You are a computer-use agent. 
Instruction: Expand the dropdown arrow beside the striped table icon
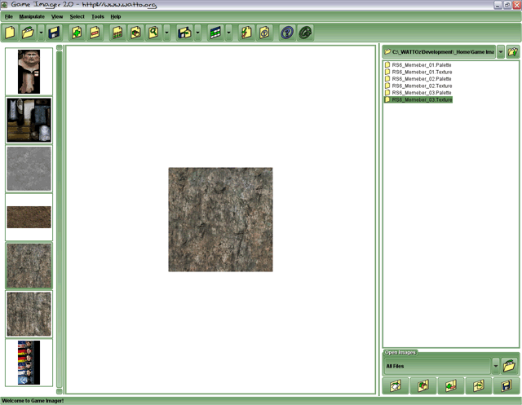[x=228, y=33]
